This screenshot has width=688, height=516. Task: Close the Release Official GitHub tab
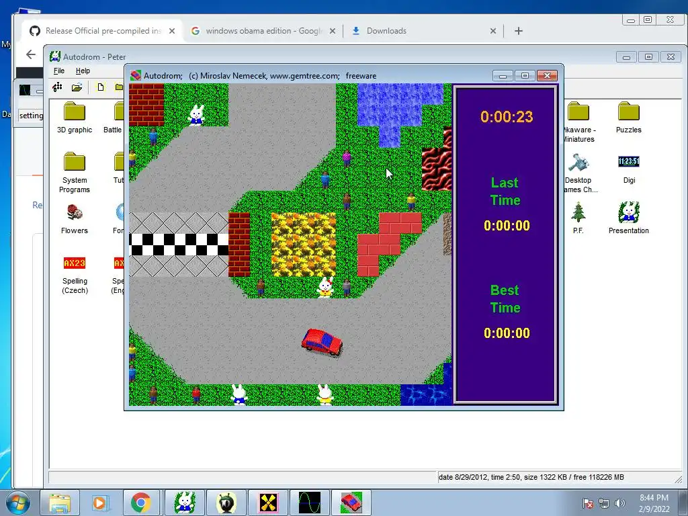click(x=172, y=31)
